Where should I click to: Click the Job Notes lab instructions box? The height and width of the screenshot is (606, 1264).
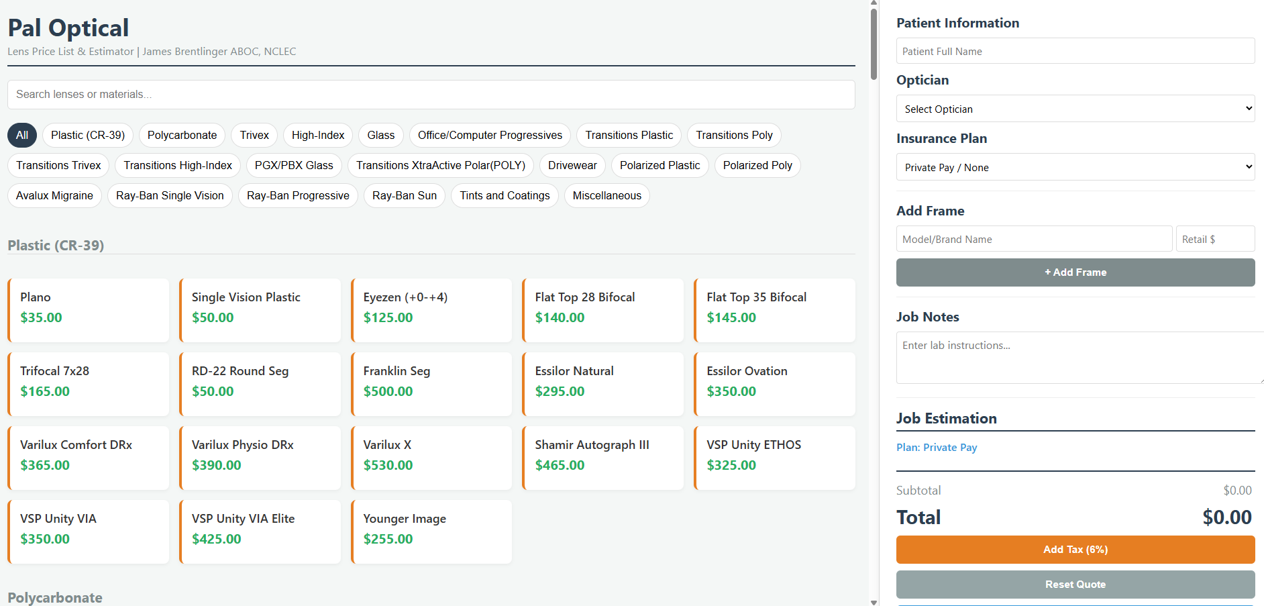click(1074, 358)
